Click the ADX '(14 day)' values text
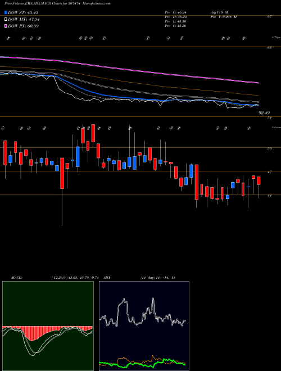 click(x=157, y=278)
